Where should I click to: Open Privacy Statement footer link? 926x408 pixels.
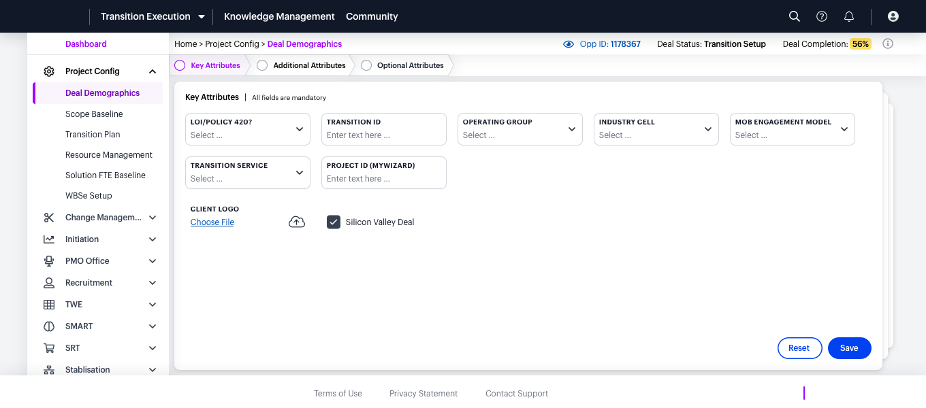(x=424, y=394)
